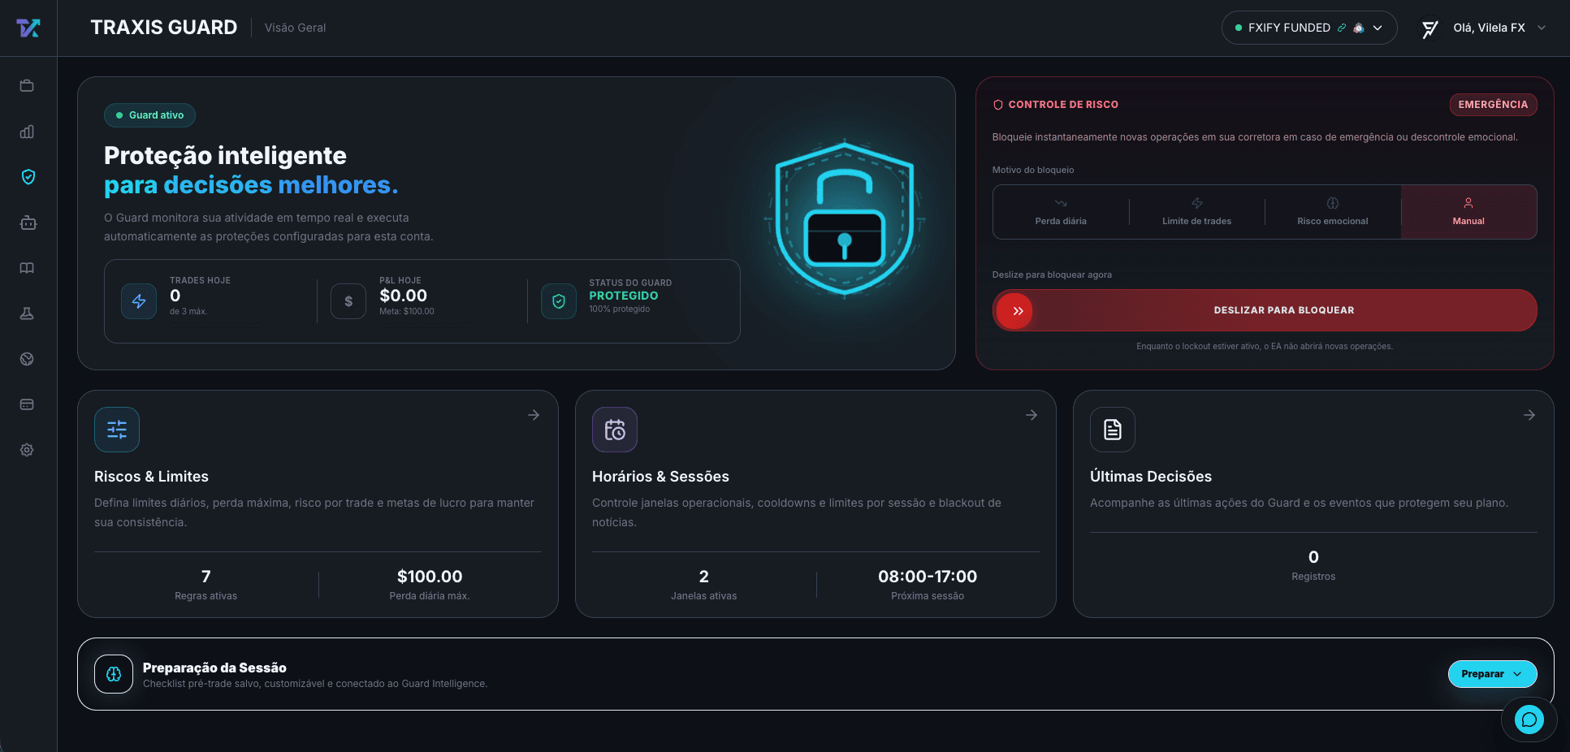Open the robot icon in sidebar
Screen dimensions: 1570x752
[28, 223]
